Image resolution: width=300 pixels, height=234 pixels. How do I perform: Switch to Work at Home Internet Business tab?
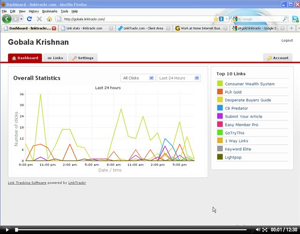point(201,28)
